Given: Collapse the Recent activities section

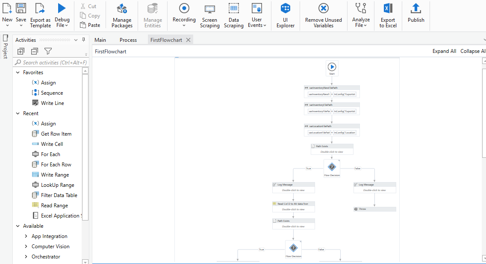Looking at the screenshot, I should click(18, 113).
